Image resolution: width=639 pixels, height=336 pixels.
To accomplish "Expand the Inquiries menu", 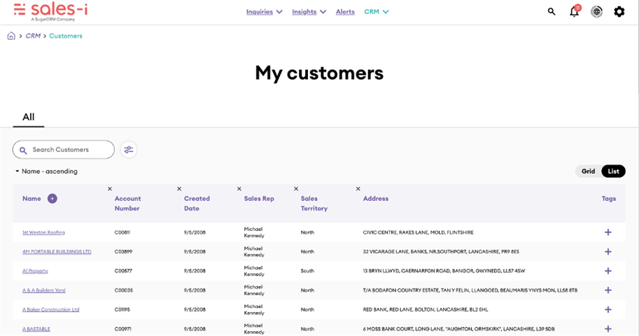I will coord(264,12).
